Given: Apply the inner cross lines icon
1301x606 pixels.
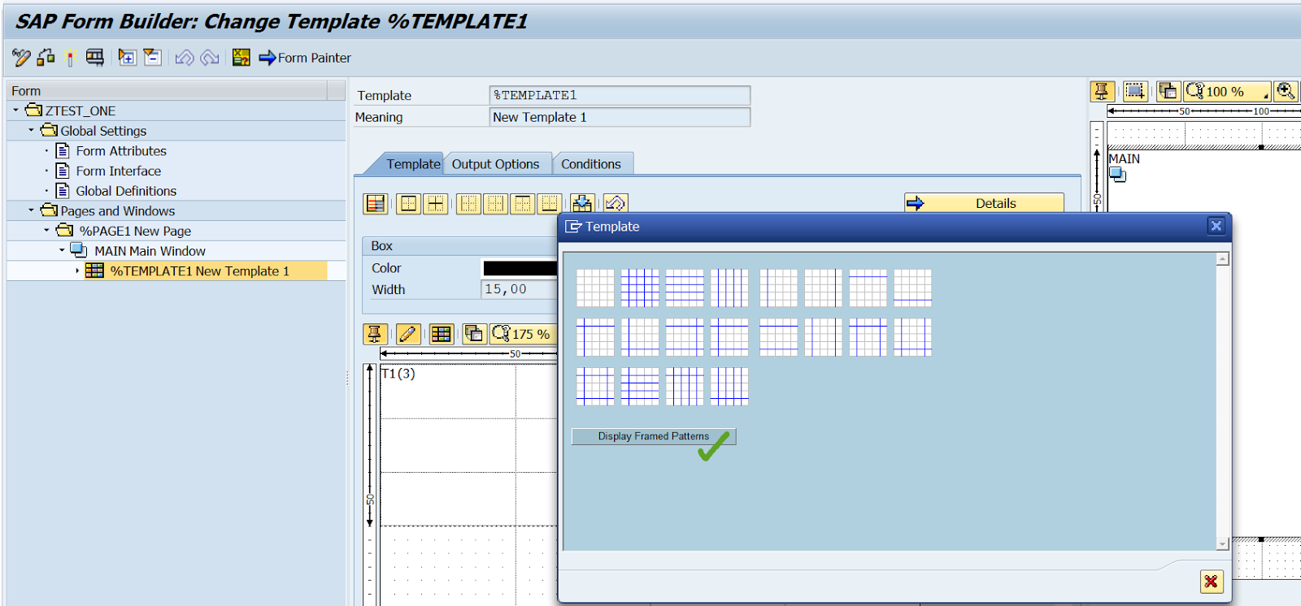Looking at the screenshot, I should (436, 203).
